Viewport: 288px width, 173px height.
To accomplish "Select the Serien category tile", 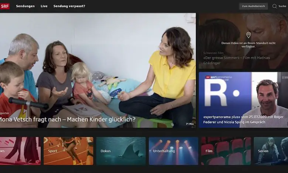I will point(271,151).
